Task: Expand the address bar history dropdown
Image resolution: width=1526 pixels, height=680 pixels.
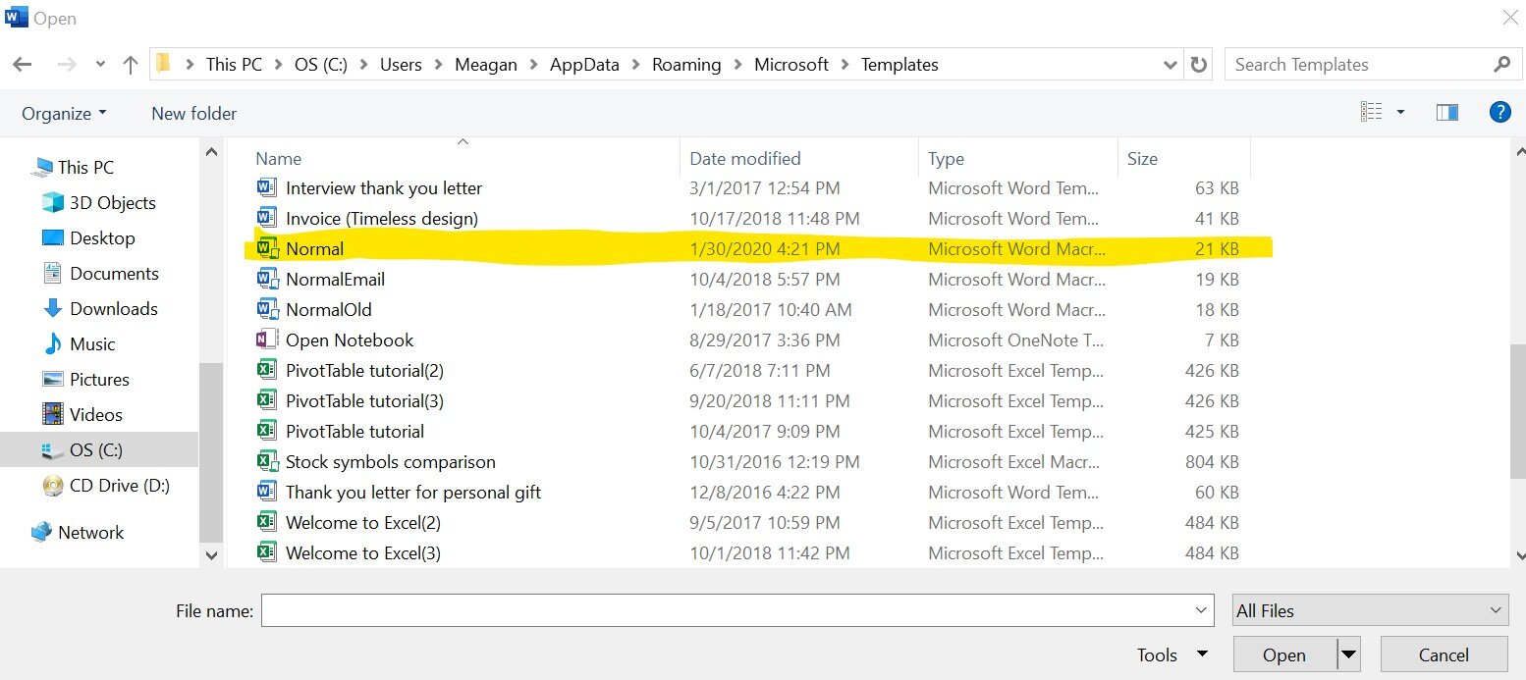Action: tap(1170, 65)
